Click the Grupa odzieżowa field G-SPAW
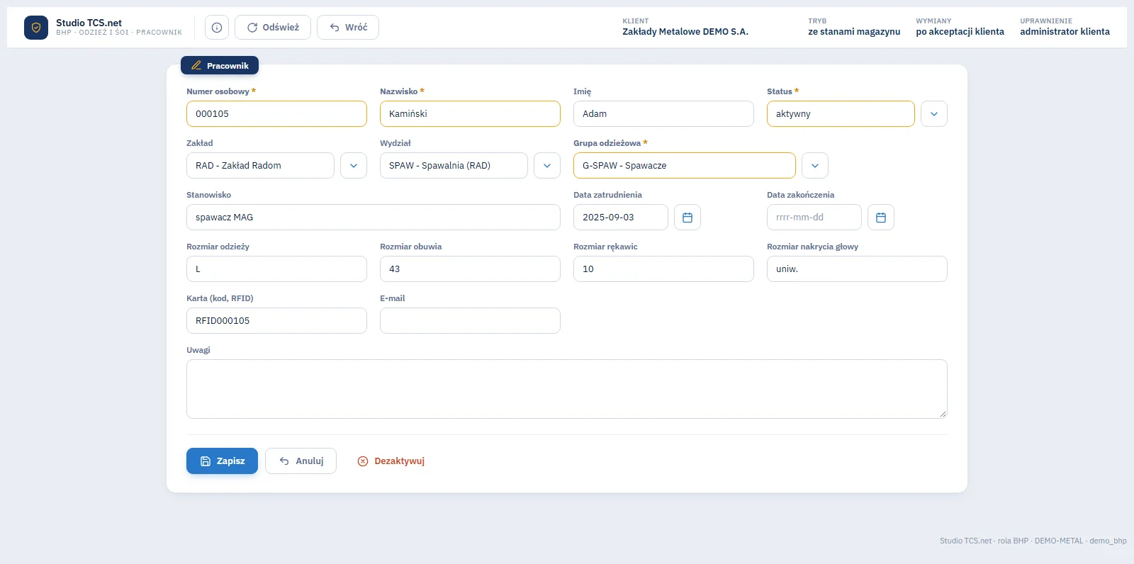The height and width of the screenshot is (564, 1134). click(x=685, y=166)
